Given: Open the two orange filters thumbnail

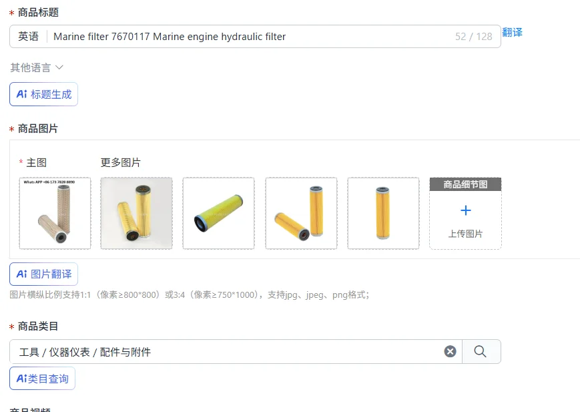Looking at the screenshot, I should click(x=301, y=213).
